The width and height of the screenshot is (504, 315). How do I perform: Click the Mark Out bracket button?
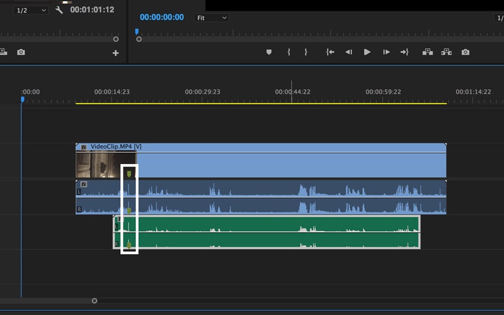(x=306, y=52)
